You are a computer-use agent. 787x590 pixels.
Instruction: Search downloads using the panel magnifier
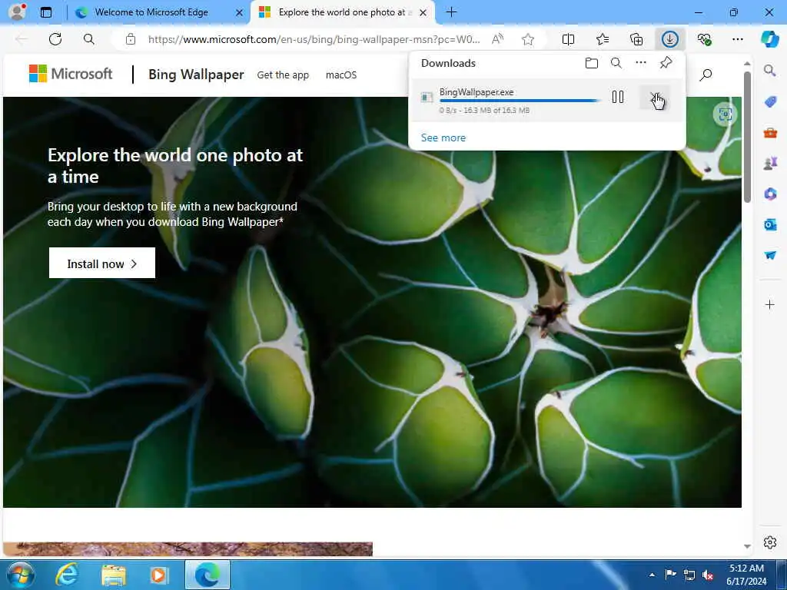[616, 63]
